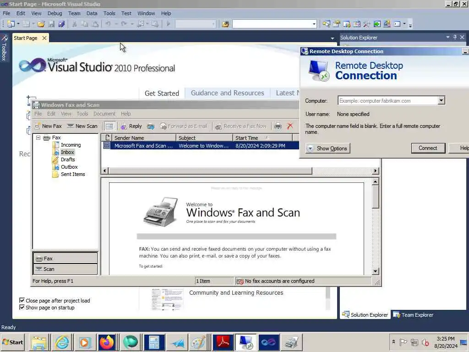Open the Toolbox side panel
469x352 pixels.
[4, 48]
